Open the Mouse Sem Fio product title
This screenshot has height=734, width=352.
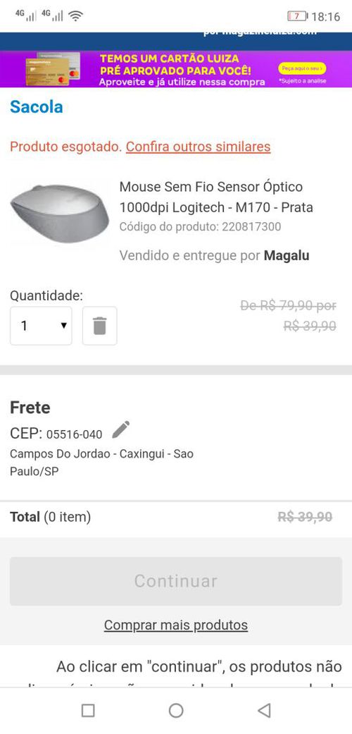(x=216, y=197)
